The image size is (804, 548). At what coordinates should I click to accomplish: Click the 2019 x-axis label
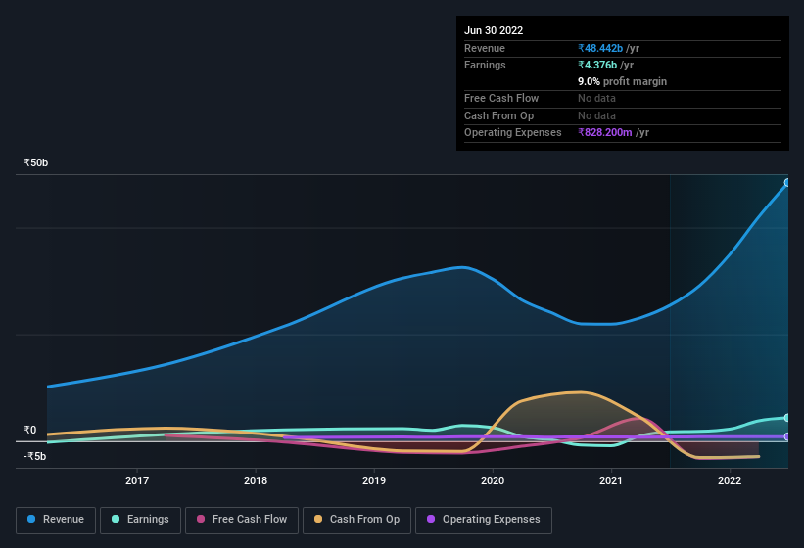click(374, 480)
